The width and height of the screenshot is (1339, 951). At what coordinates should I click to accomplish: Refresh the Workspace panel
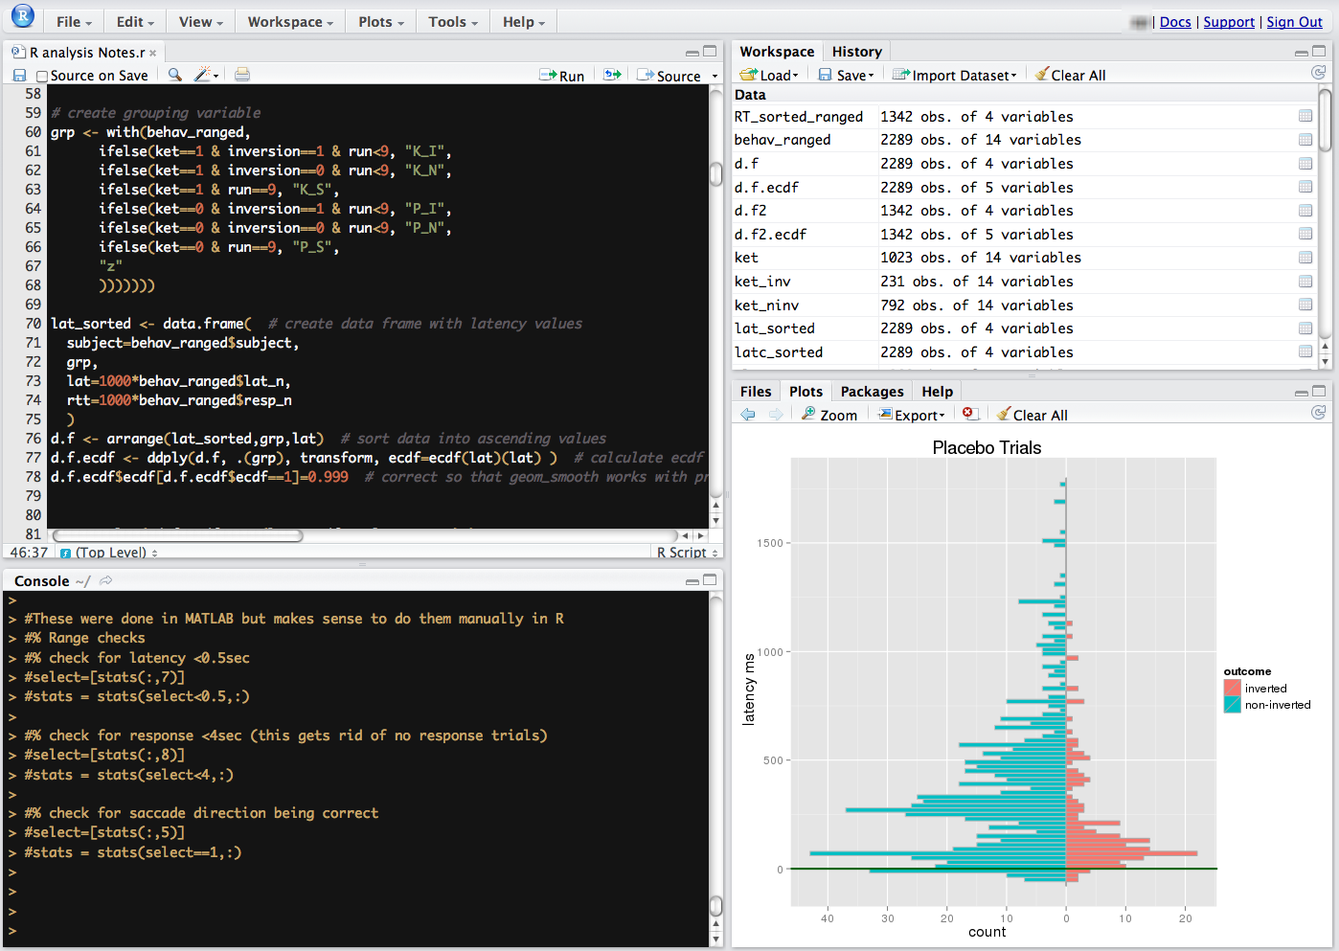coord(1318,73)
